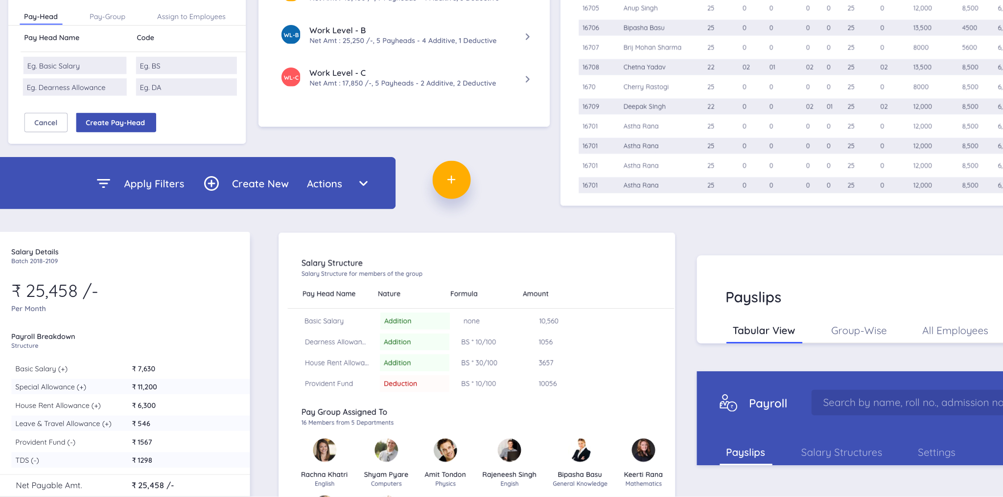Open Work Level - C chevron
Image resolution: width=1003 pixels, height=497 pixels.
click(x=527, y=79)
